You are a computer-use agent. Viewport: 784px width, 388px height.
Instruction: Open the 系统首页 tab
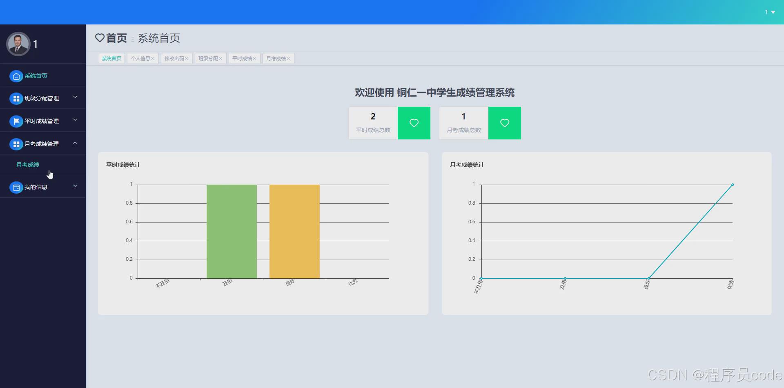tap(111, 58)
